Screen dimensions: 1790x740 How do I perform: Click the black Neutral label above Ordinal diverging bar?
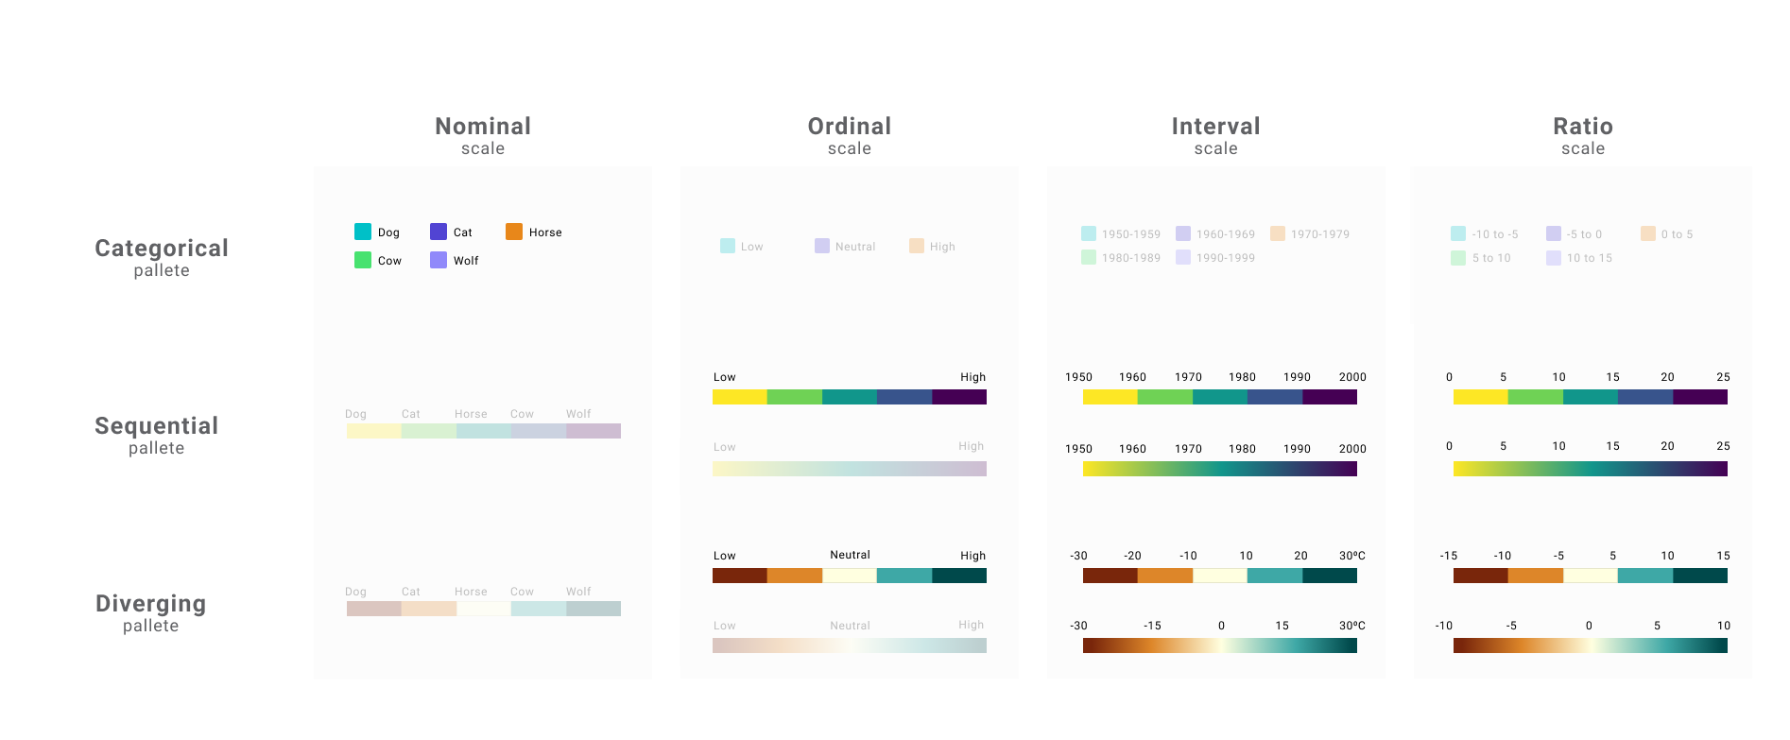coord(850,555)
